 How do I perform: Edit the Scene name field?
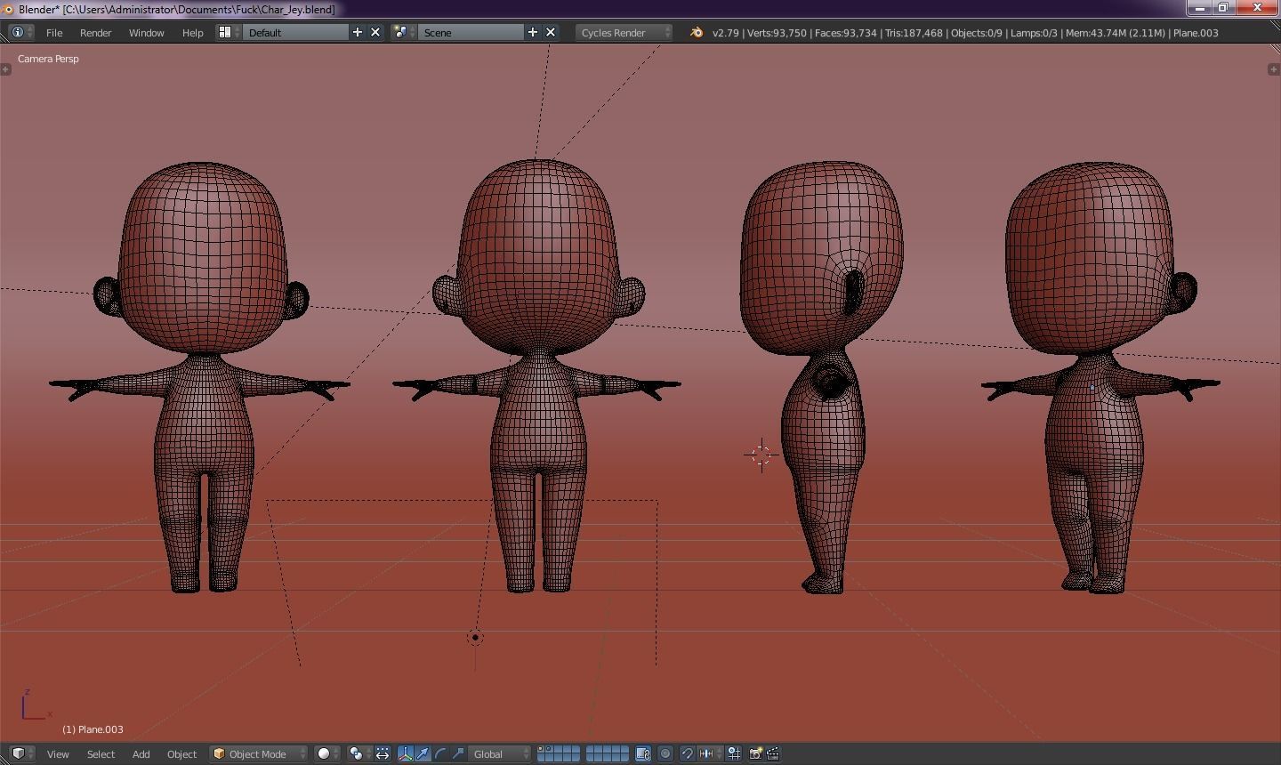click(x=471, y=32)
